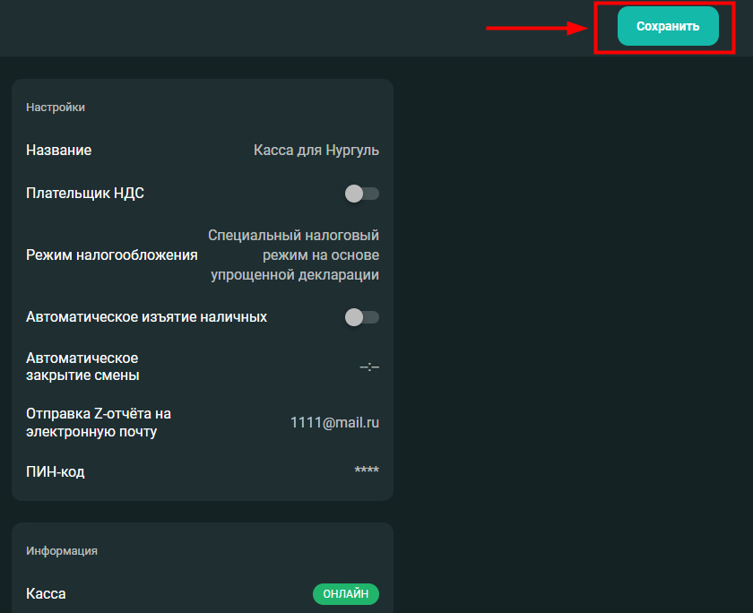Click the Отправка Z-отчёта label
Screen dimensions: 753x613
pyautogui.click(x=99, y=422)
